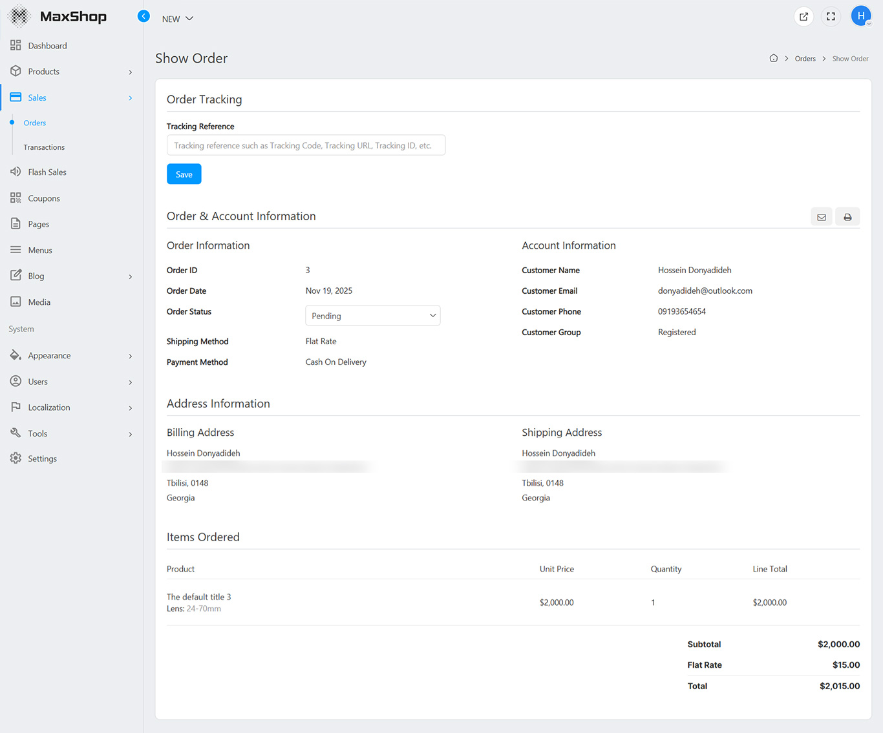Click the email order envelope icon

(x=822, y=217)
